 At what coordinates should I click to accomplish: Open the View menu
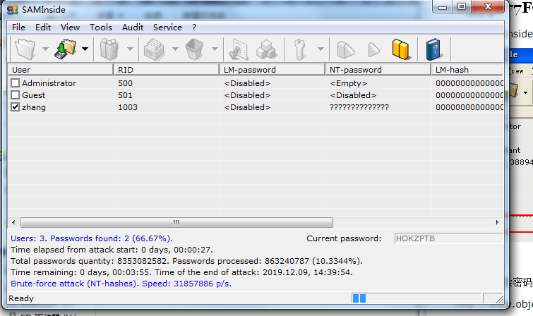(71, 28)
